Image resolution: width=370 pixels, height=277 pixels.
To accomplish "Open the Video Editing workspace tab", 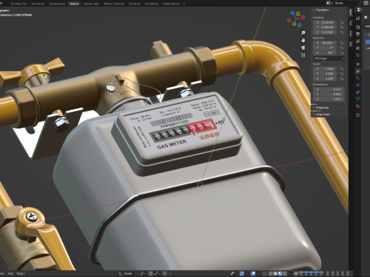I will pos(171,4).
